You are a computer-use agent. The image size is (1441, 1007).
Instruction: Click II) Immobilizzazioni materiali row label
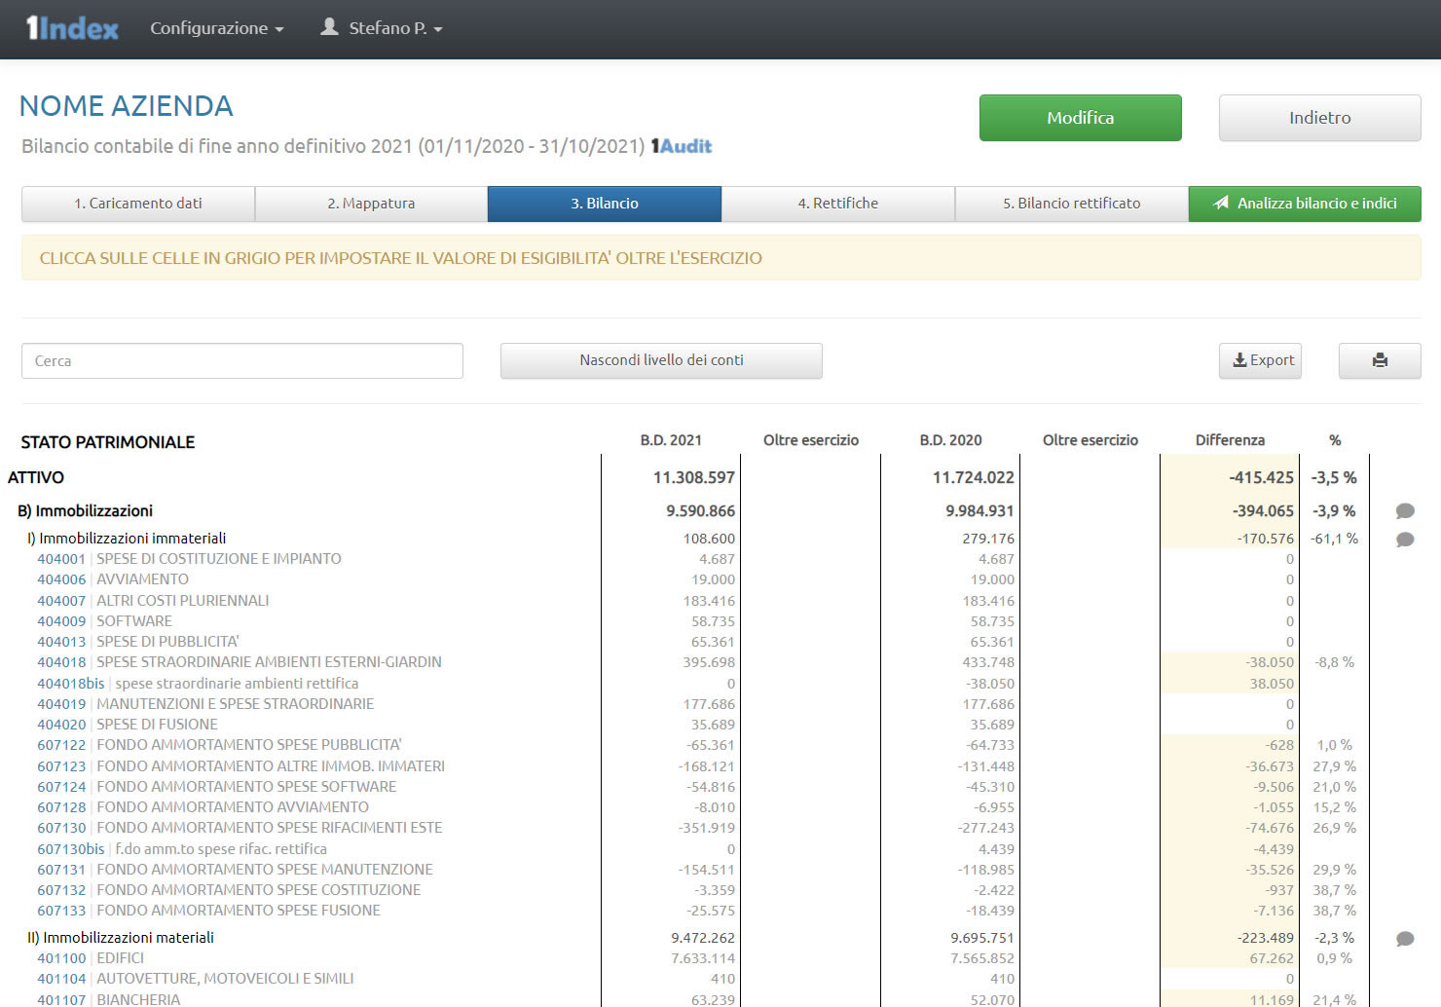[121, 938]
